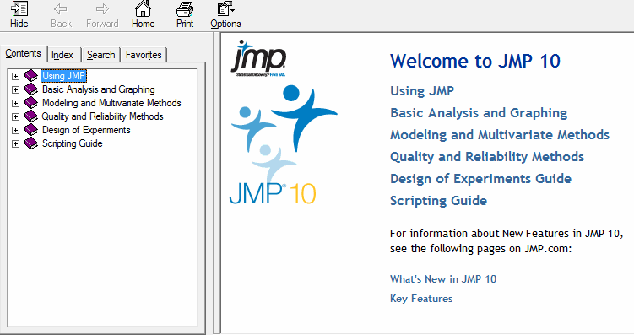Image resolution: width=634 pixels, height=335 pixels.
Task: Open What's New in JMP 10 link
Action: 443,279
